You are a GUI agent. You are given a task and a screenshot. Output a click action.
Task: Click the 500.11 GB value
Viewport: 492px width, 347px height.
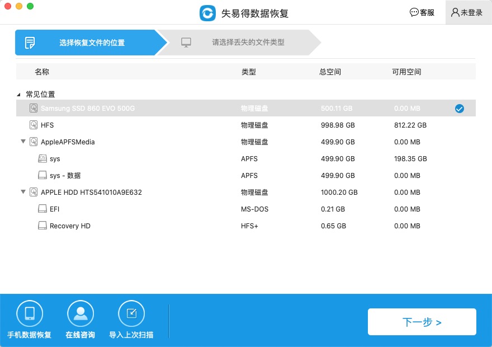click(337, 109)
